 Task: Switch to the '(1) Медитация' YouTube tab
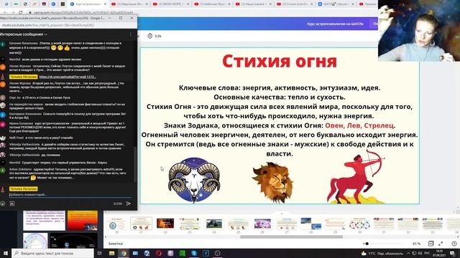(x=130, y=4)
